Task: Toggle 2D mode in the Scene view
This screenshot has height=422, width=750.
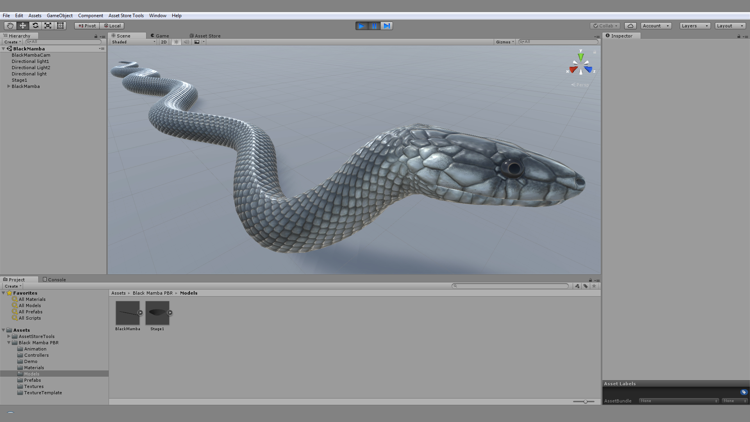Action: pyautogui.click(x=164, y=42)
